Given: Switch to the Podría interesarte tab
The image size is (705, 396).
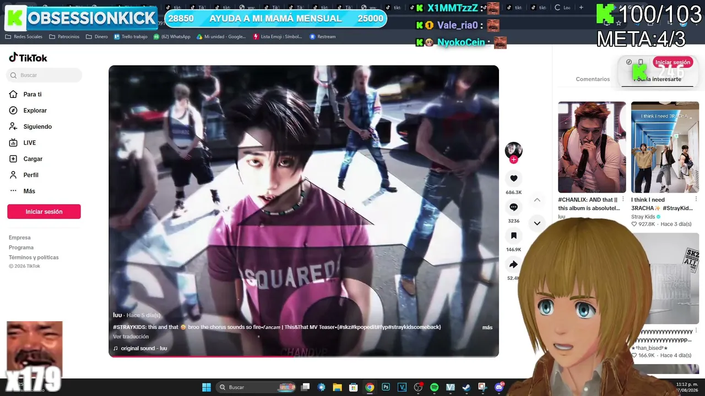Looking at the screenshot, I should point(657,79).
